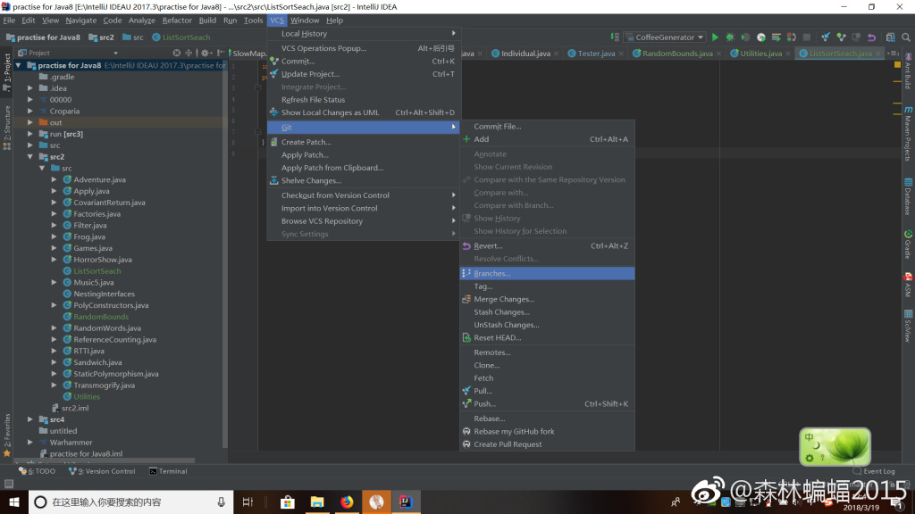Close the Utilities.java tab
This screenshot has width=915, height=514.
point(788,54)
